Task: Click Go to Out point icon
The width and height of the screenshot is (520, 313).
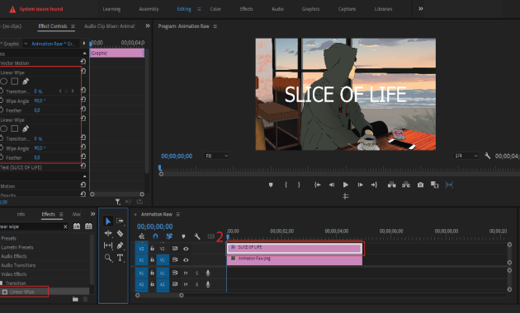Action: click(x=375, y=185)
